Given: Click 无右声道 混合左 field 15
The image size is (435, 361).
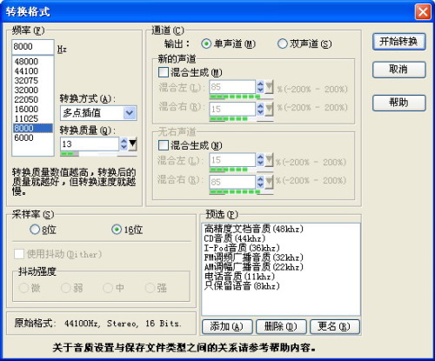Looking at the screenshot, I should [x=232, y=160].
